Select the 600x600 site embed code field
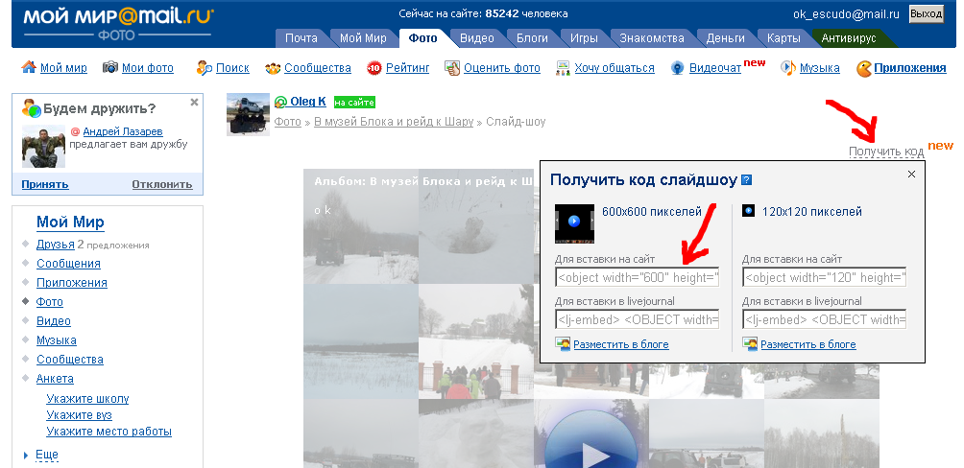This screenshot has height=468, width=964. point(637,278)
